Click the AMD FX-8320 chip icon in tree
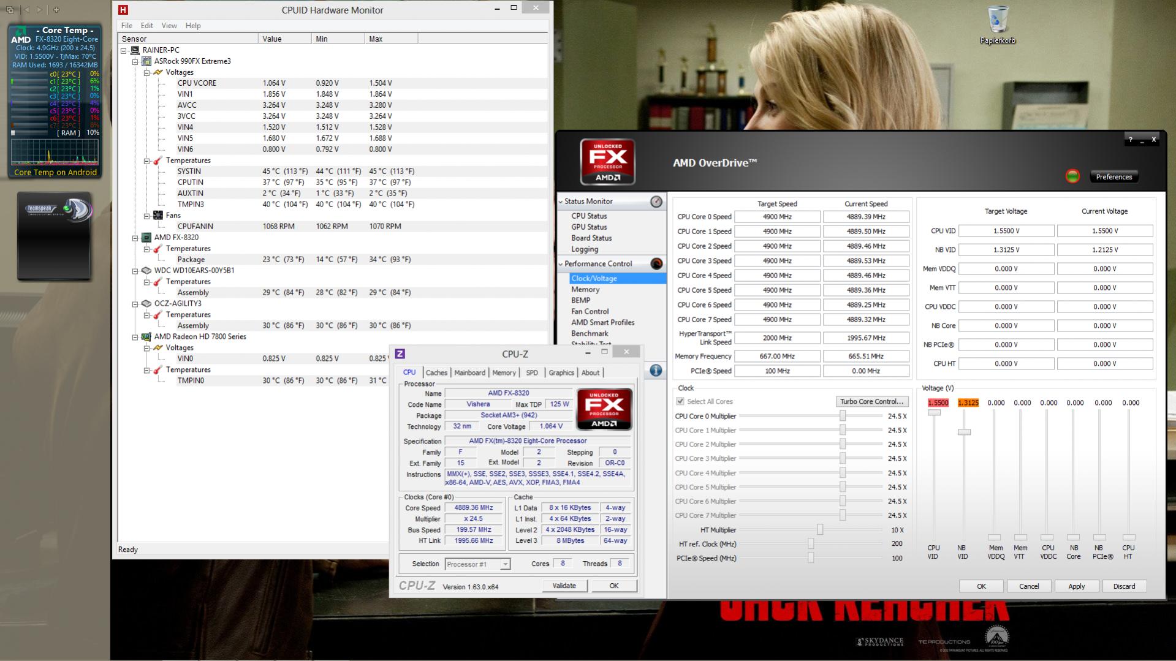Viewport: 1176px width, 661px height. click(x=146, y=238)
